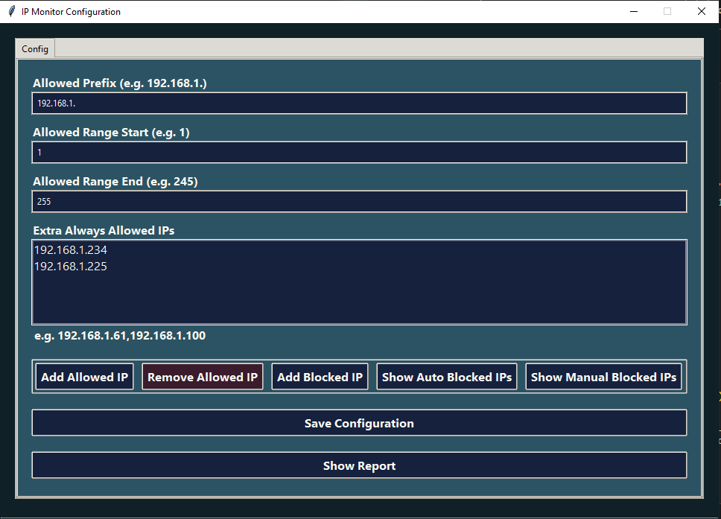Click the Extra Always Allowed IPs label
This screenshot has width=721, height=519.
104,231
